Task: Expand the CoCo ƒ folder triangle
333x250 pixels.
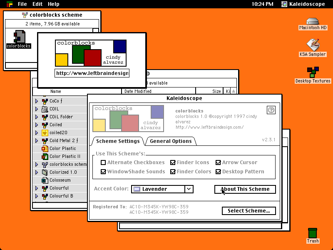Action: click(x=37, y=101)
